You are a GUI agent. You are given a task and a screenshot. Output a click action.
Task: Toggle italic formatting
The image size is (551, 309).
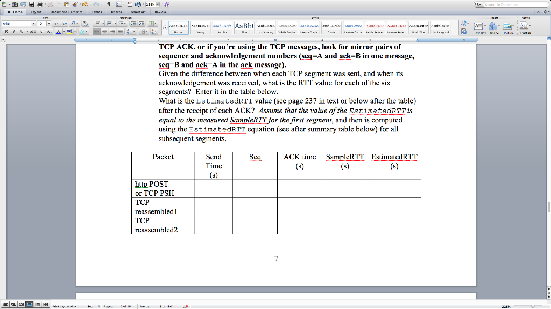(x=14, y=30)
